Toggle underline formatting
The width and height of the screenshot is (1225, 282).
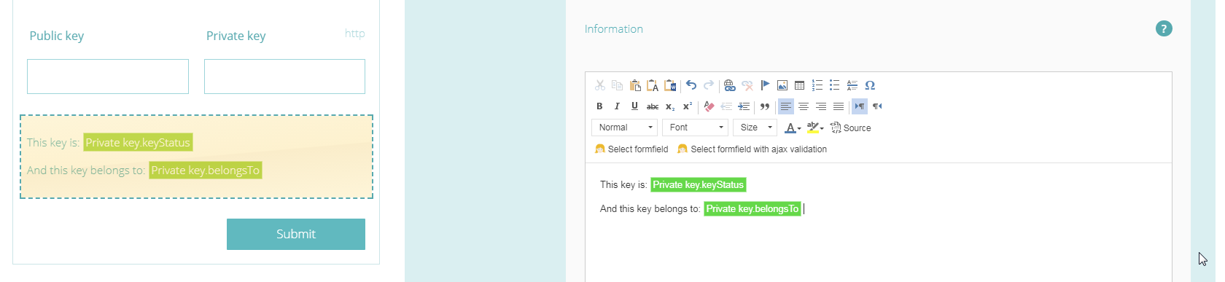634,106
